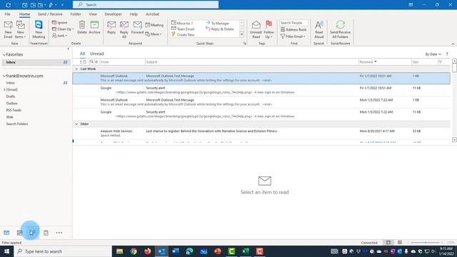Create a New Email
Screen dimensions: 457x257
point(8,29)
